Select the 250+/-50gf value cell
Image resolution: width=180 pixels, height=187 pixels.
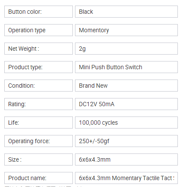[126, 141]
